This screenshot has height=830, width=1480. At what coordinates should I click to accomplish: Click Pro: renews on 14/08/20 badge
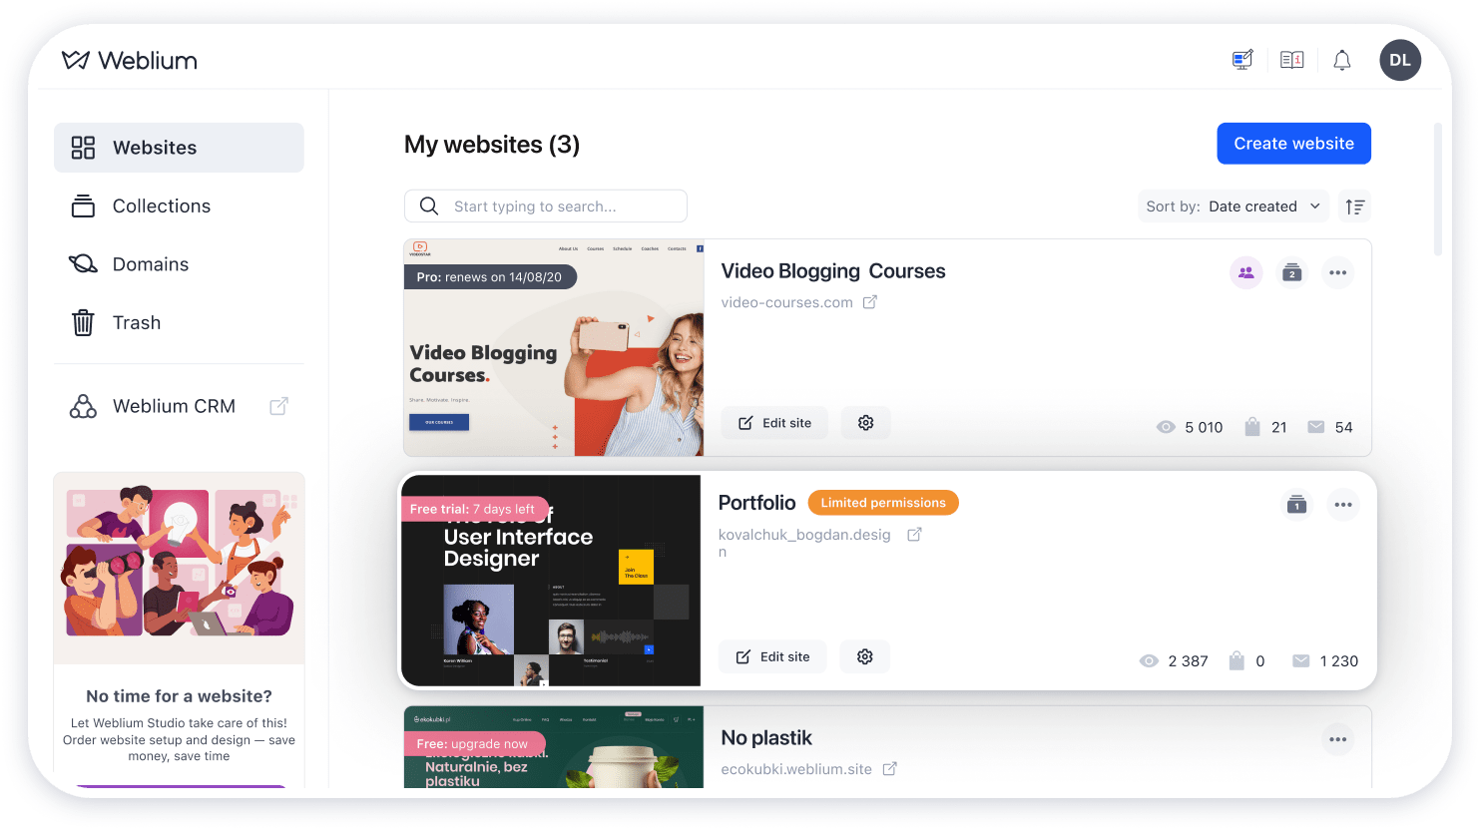pyautogui.click(x=489, y=277)
